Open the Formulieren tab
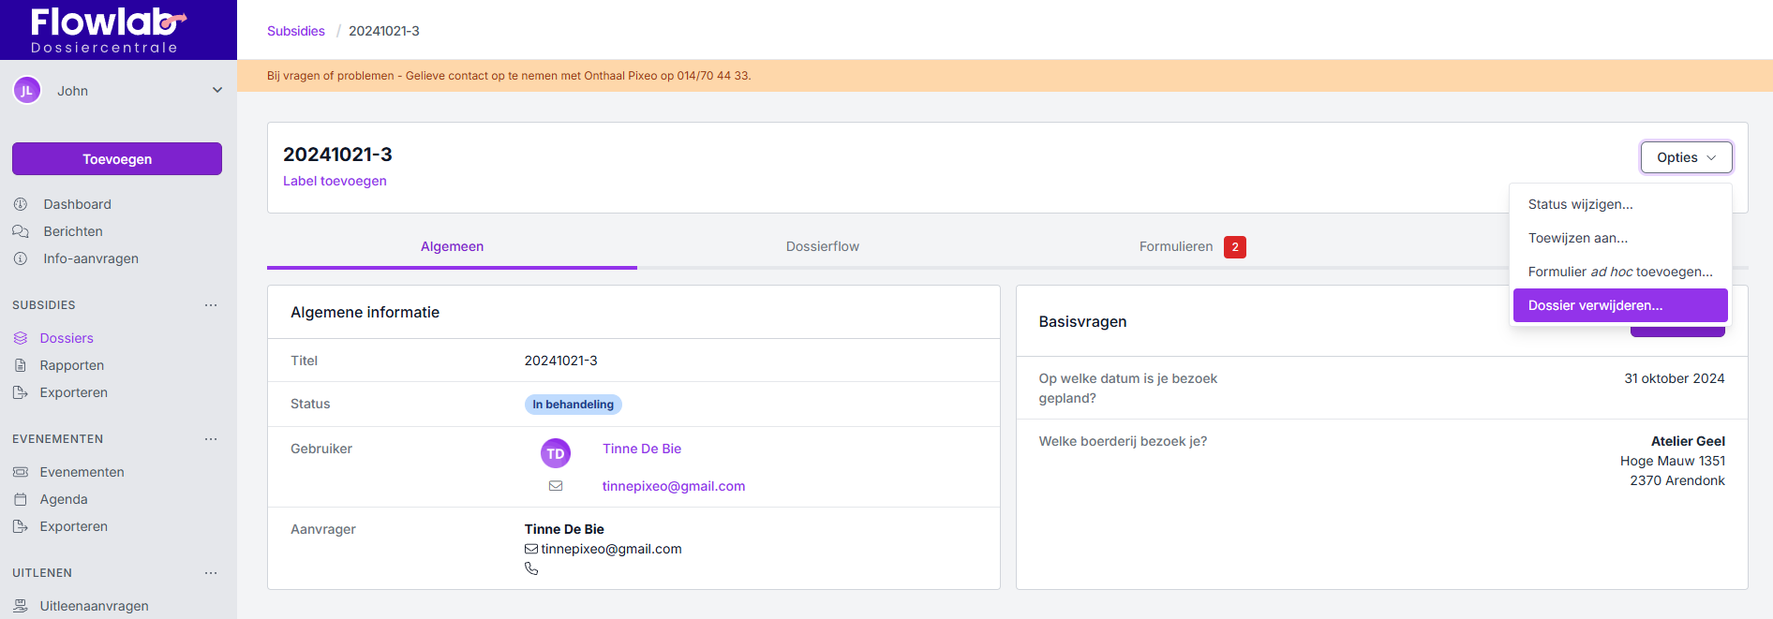 pos(1176,246)
